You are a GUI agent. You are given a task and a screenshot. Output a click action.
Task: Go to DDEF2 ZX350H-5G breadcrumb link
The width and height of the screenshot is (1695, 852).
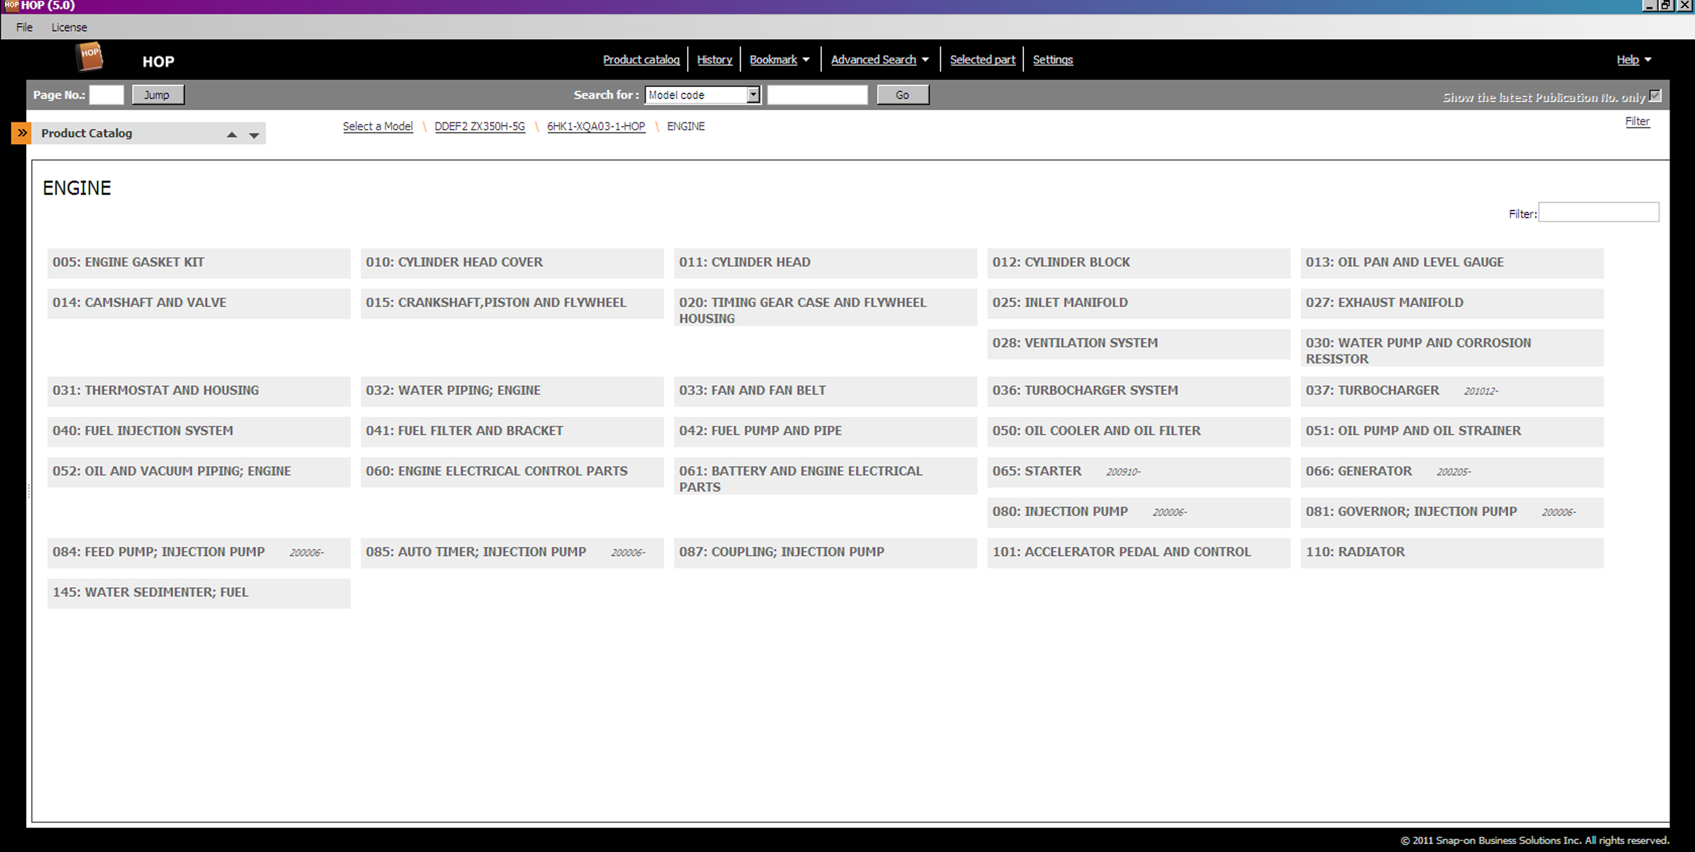point(479,126)
